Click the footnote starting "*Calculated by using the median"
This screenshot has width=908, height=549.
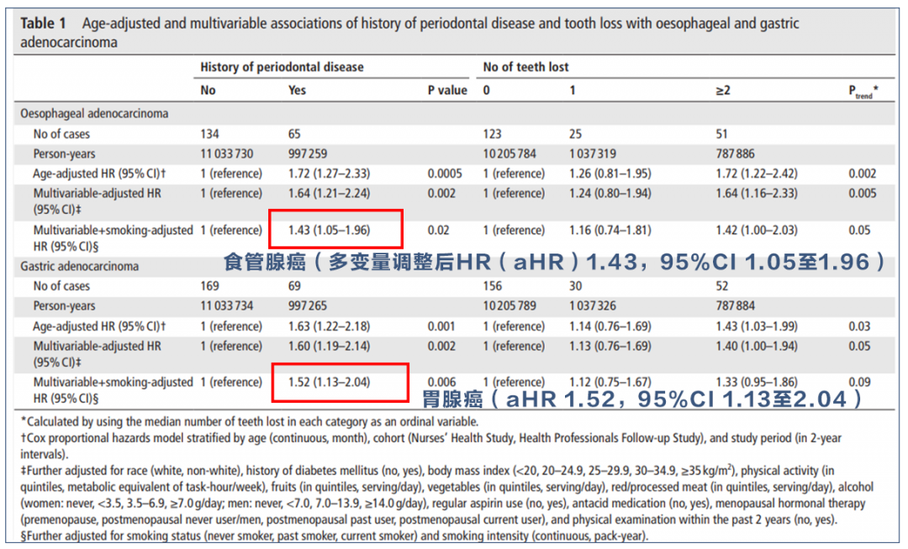tap(250, 421)
